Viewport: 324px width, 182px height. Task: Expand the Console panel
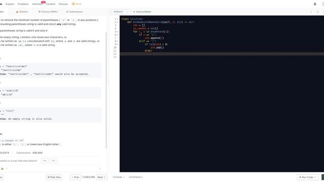(x=119, y=177)
